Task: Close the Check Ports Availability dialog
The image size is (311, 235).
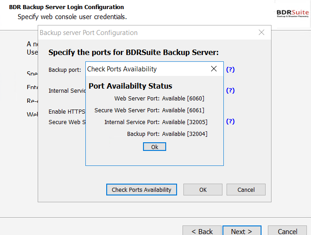Action: tap(214, 69)
